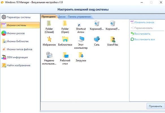Select the Shortcut Arrow icon
This screenshot has width=165, height=113.
point(81,28)
